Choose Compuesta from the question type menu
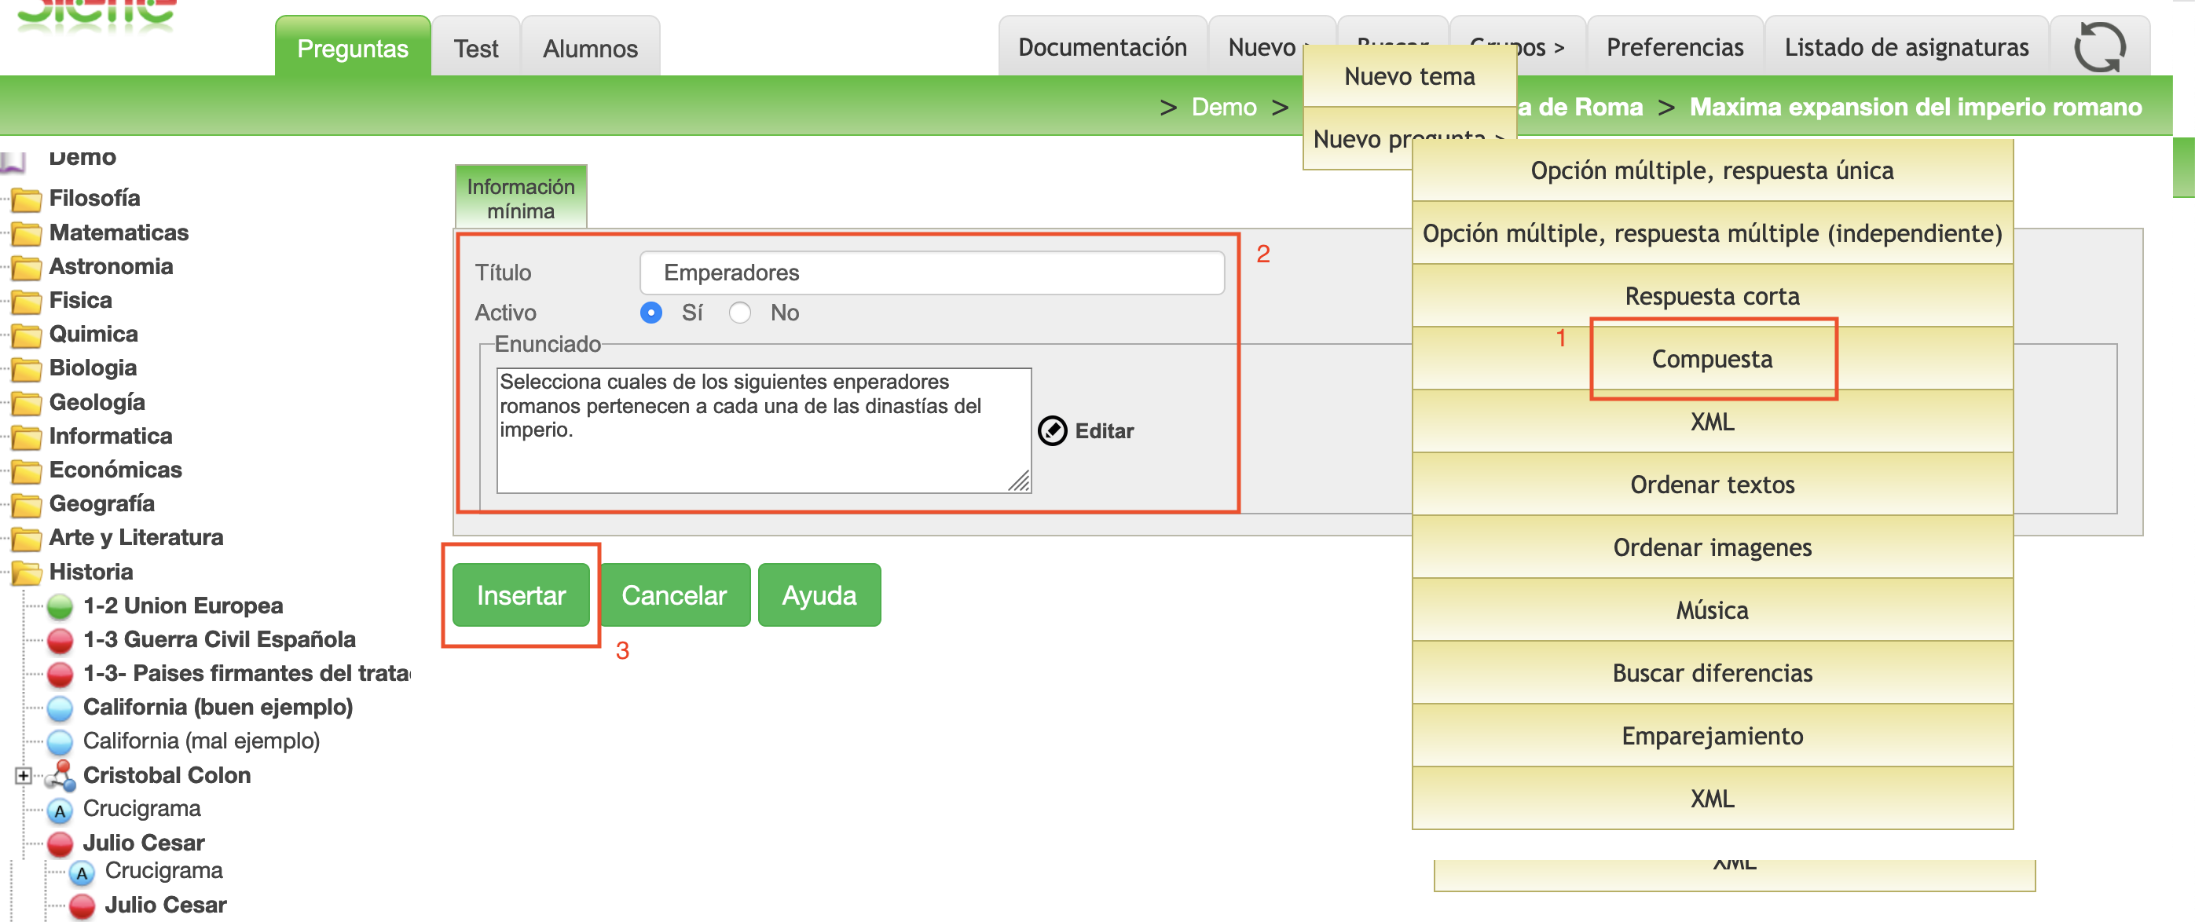Image resolution: width=2195 pixels, height=922 pixels. point(1711,359)
